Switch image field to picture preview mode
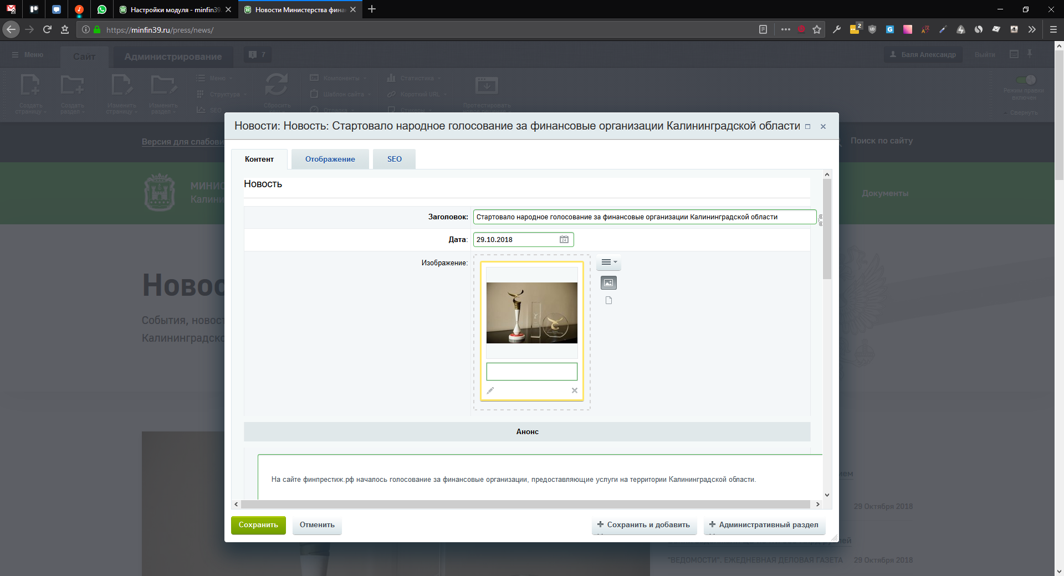Viewport: 1064px width, 576px height. [x=608, y=283]
